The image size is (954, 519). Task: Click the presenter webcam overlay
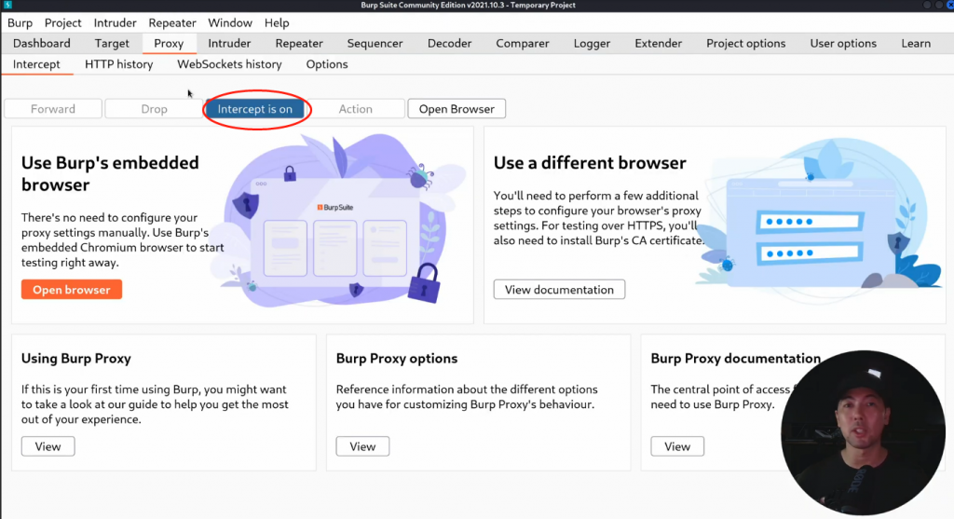pos(863,433)
